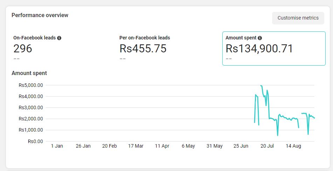Click the Rs134,900.71 total value
This screenshot has width=333, height=171.
click(x=259, y=49)
